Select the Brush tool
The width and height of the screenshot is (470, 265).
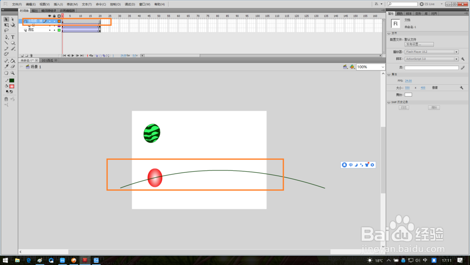click(x=13, y=48)
